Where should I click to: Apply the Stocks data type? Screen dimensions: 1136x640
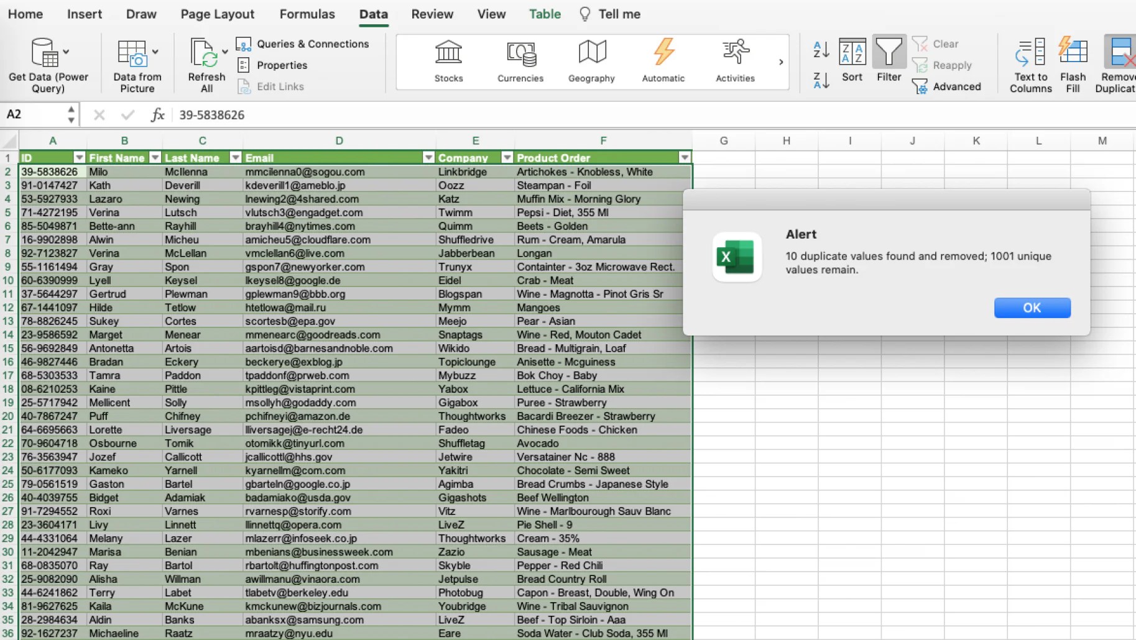click(448, 60)
